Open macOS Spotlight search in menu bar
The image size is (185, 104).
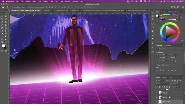coord(161,1)
